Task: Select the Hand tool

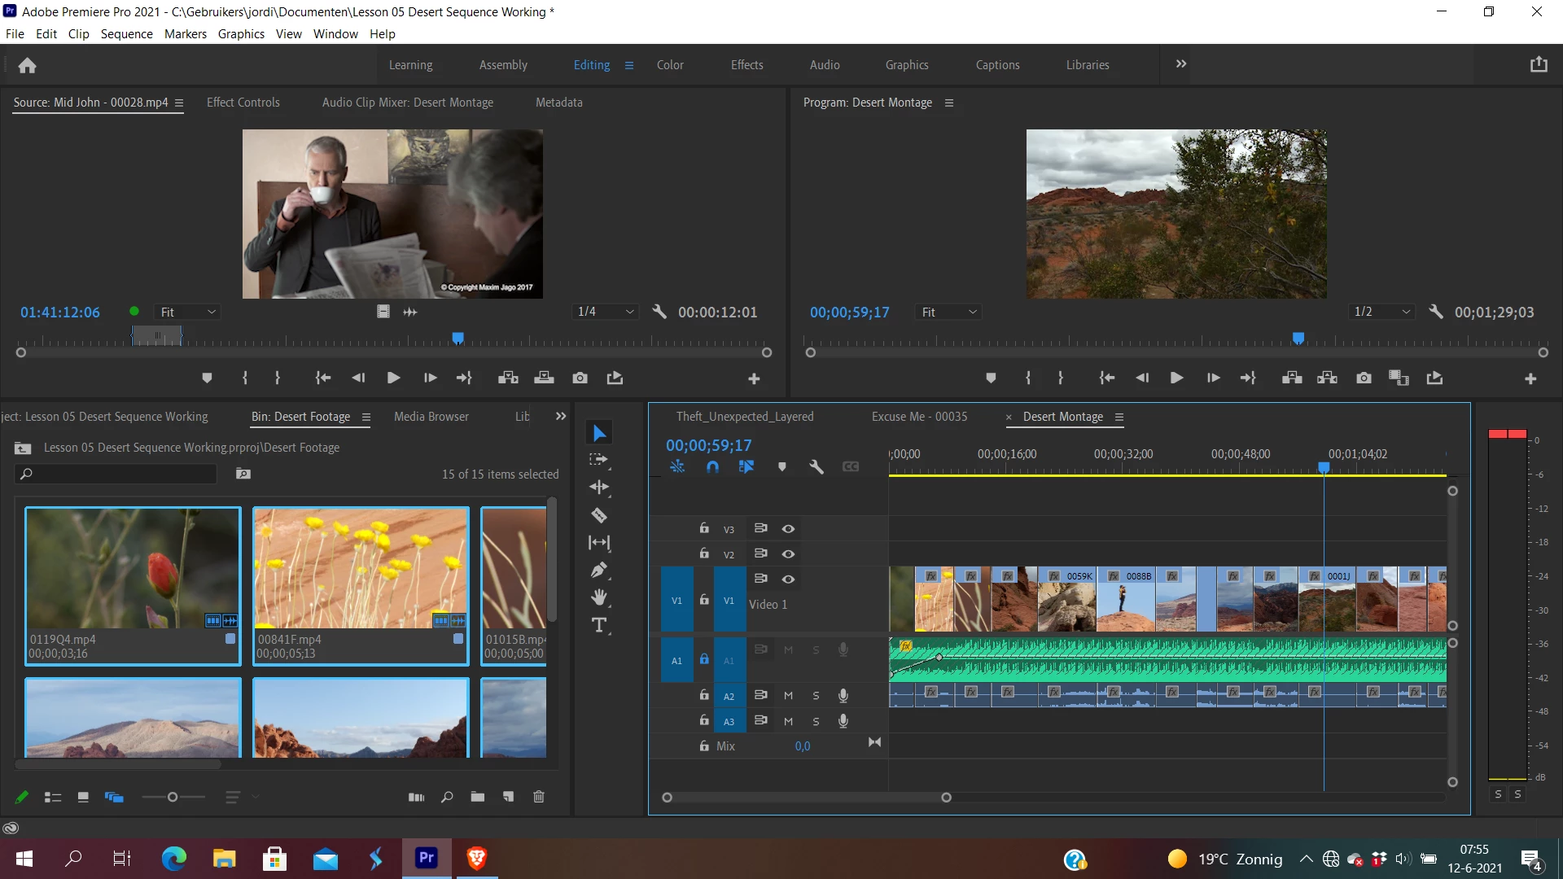Action: (599, 597)
